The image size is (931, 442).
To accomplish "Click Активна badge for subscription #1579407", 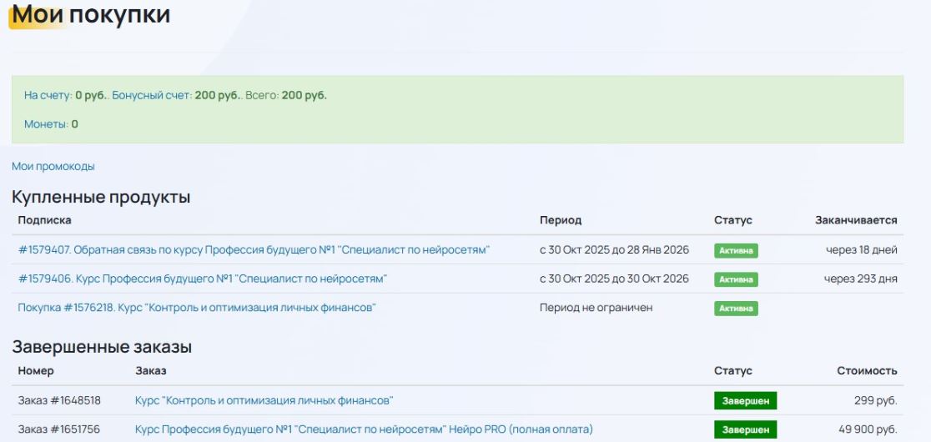I will 736,250.
